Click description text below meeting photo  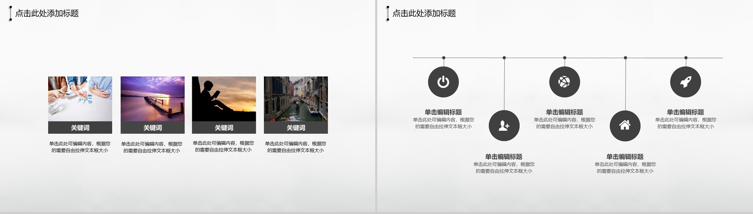[80, 147]
